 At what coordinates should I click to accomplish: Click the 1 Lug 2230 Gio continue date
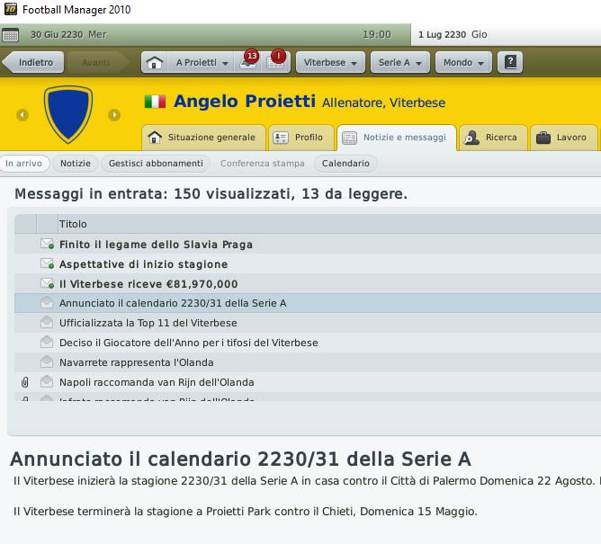click(453, 34)
